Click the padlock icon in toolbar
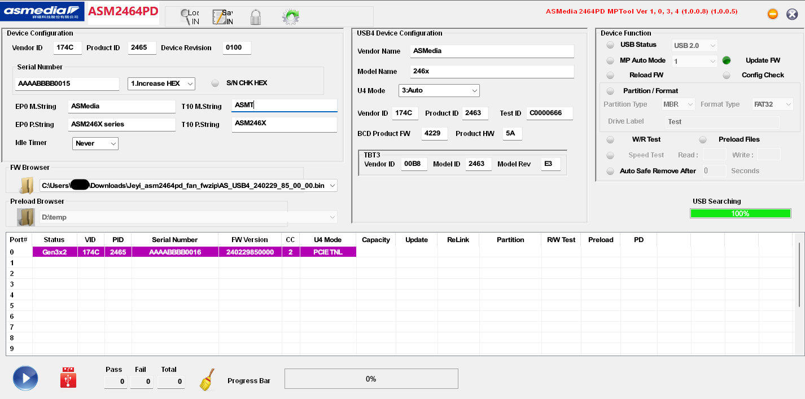The width and height of the screenshot is (805, 399). click(x=256, y=17)
